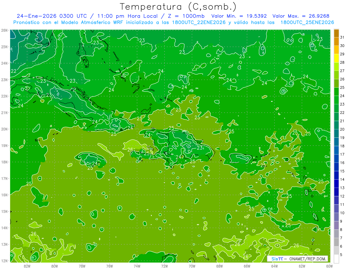Click the yellow swatch between 28 and 29
The image size is (350, 270).
click(x=337, y=58)
